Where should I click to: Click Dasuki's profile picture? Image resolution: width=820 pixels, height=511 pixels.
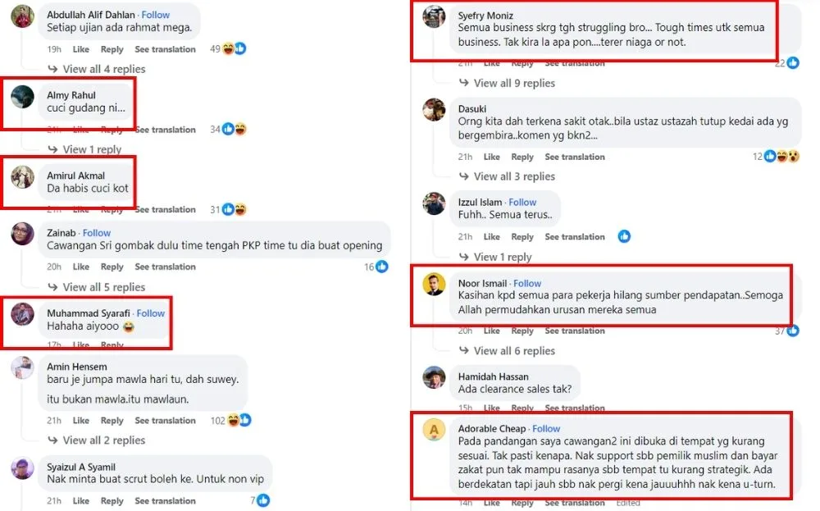click(x=434, y=110)
